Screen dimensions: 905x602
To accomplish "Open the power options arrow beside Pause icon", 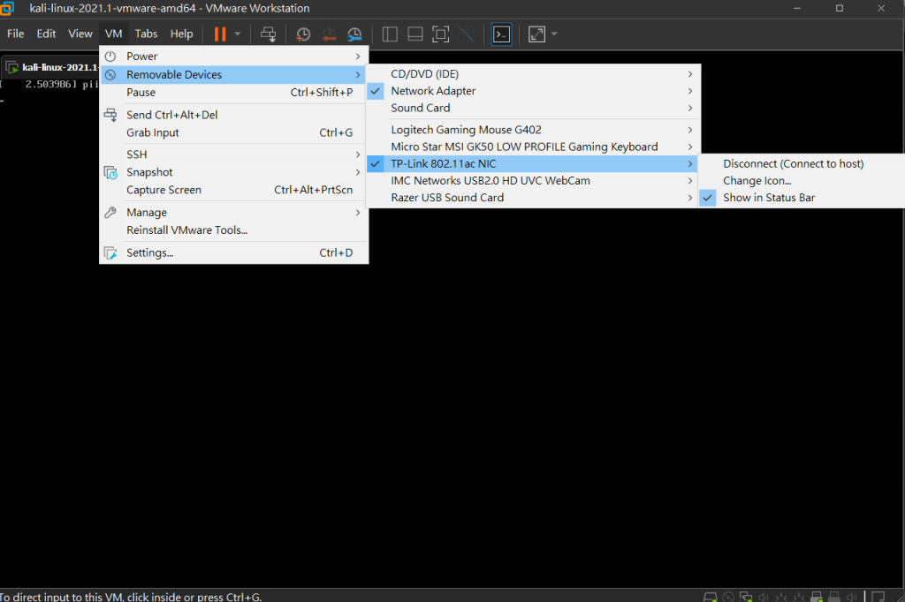I will pyautogui.click(x=237, y=34).
